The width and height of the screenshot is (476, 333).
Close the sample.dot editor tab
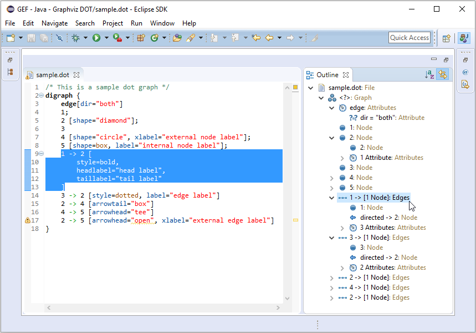pos(76,75)
